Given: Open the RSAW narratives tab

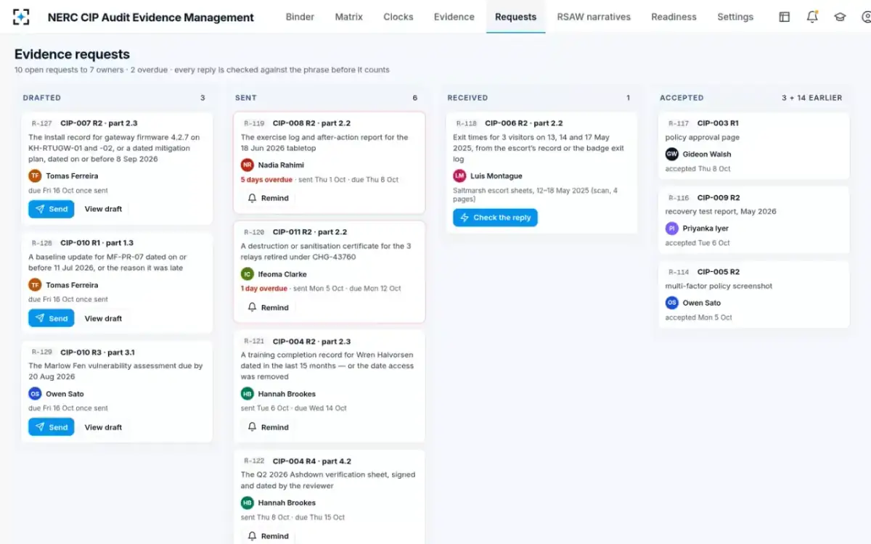Looking at the screenshot, I should click(x=594, y=17).
